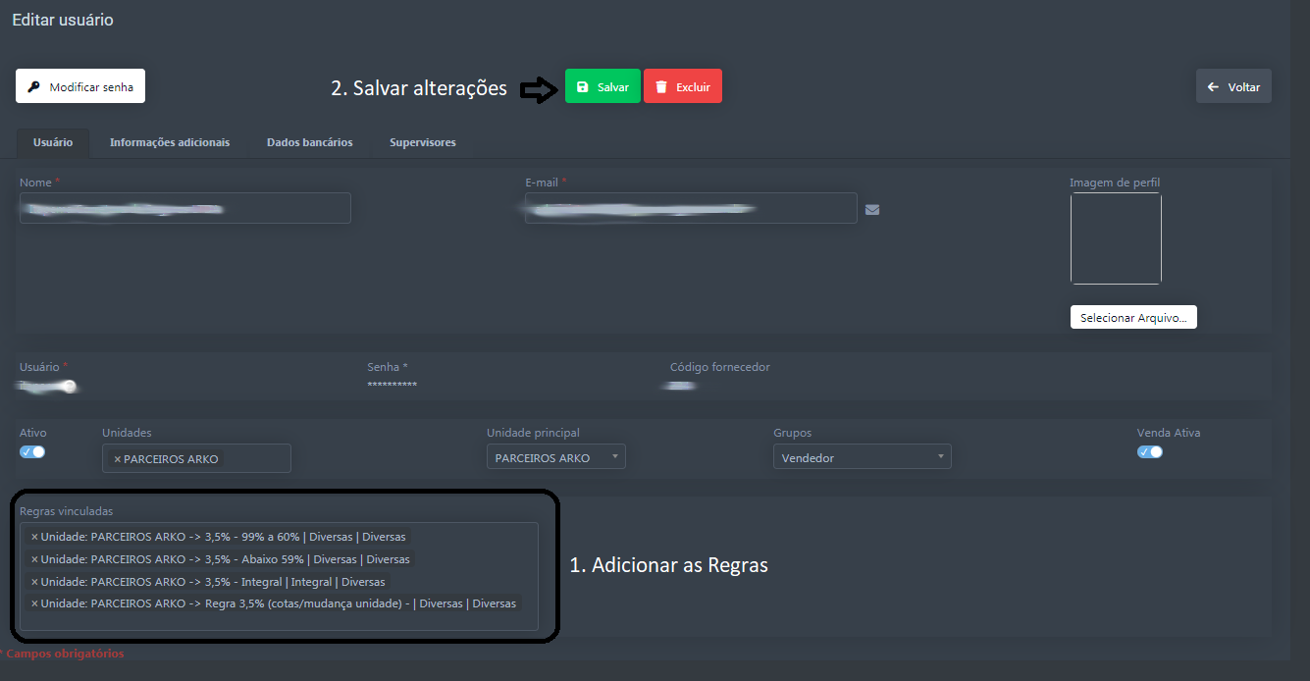Open the Dados bancários tab
Viewport: 1310px width, 681px height.
click(x=309, y=142)
